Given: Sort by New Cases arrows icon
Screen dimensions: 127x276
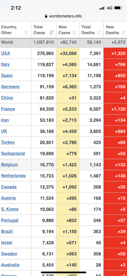Looking at the screenshot, I should (x=74, y=32).
